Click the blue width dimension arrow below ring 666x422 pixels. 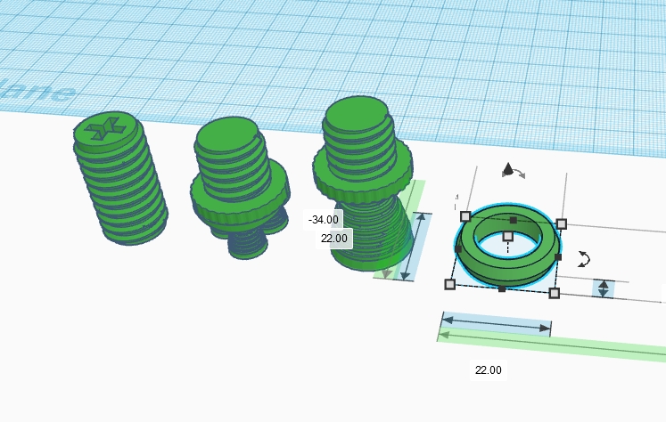[497, 326]
